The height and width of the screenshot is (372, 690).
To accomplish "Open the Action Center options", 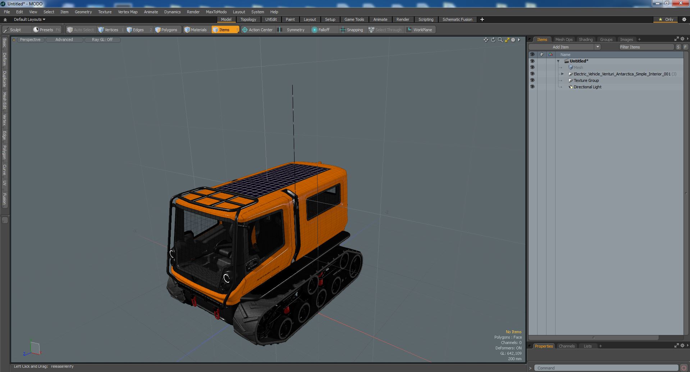I will point(257,30).
